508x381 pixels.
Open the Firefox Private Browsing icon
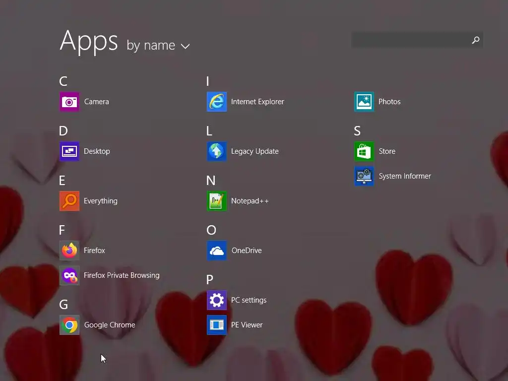pyautogui.click(x=69, y=275)
